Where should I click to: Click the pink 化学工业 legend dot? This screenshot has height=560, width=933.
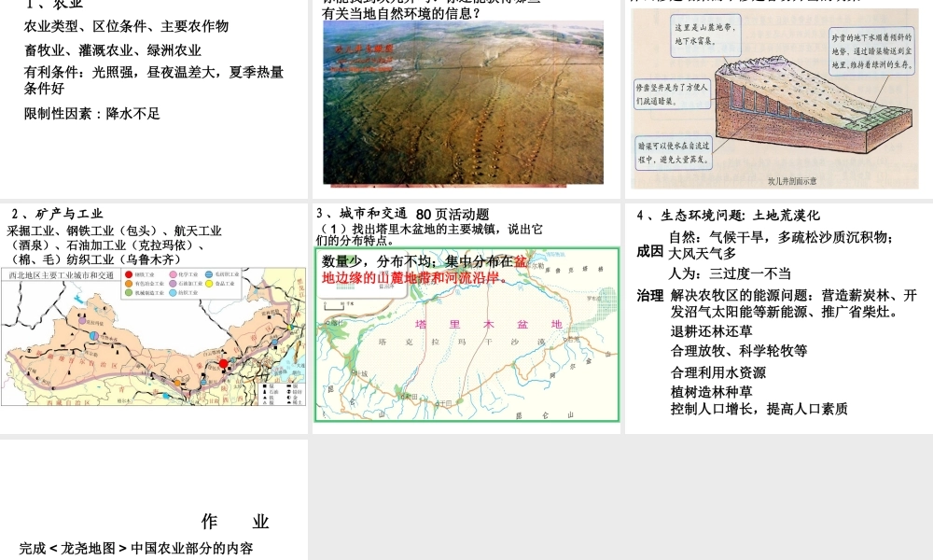(x=174, y=274)
